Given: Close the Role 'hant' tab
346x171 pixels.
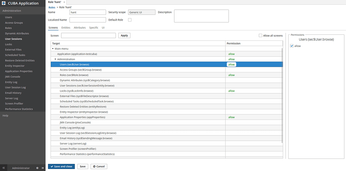Looking at the screenshot, I should 64,2.
